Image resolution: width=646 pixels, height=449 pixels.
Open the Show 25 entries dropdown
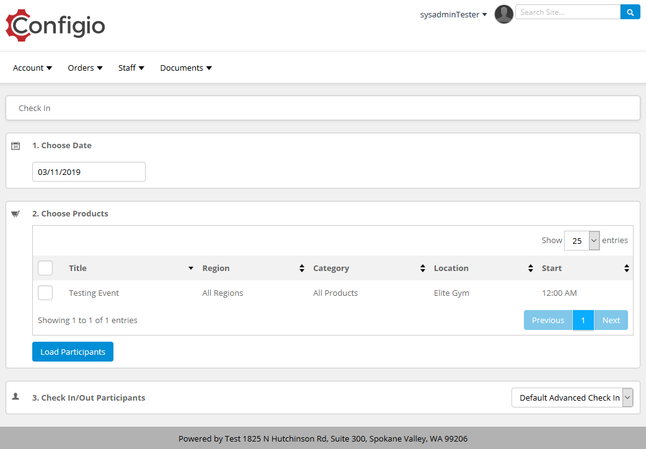point(582,241)
